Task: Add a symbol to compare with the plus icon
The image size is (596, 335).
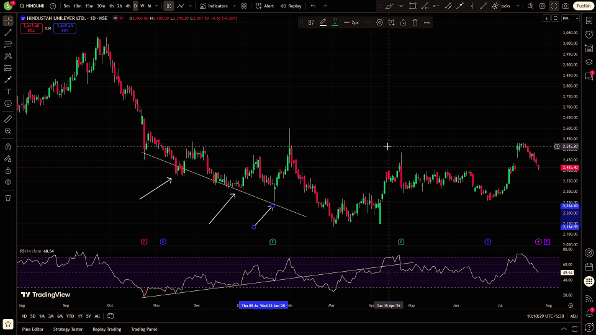Action: click(x=53, y=6)
